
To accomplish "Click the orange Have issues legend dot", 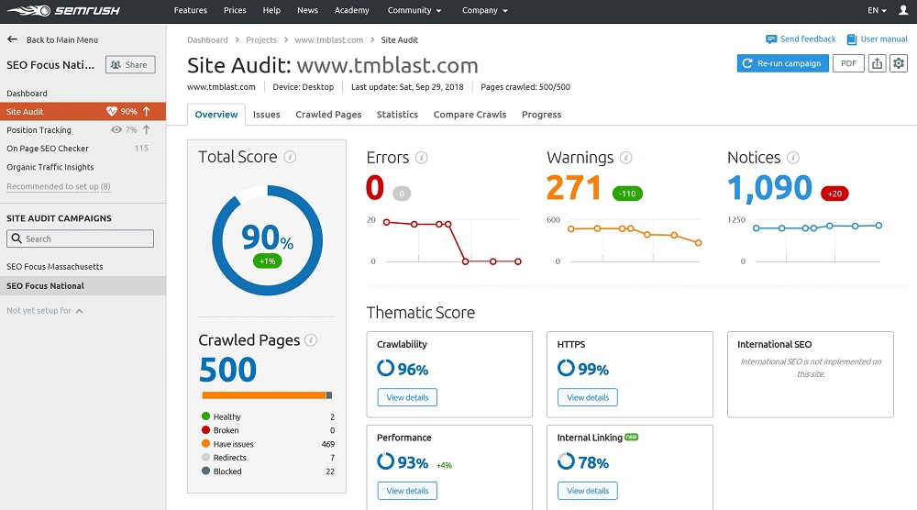I will 205,443.
